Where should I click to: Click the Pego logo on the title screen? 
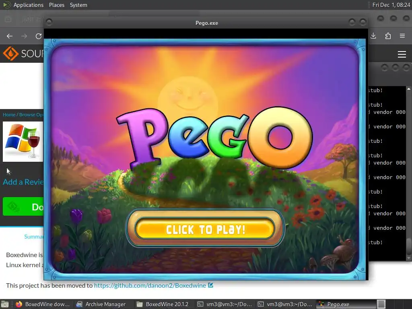(214, 138)
